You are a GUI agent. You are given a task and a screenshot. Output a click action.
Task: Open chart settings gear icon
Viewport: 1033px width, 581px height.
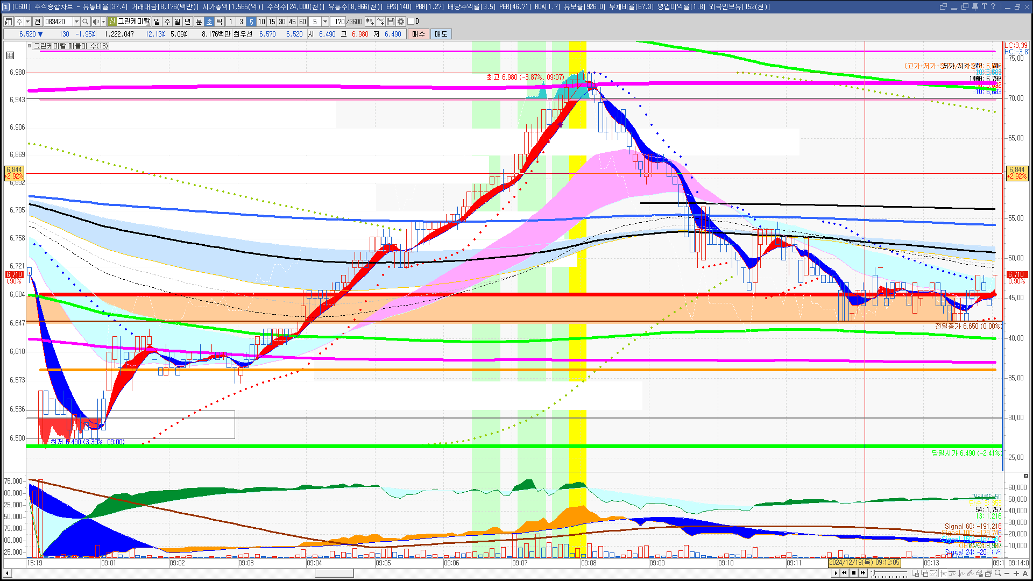(x=401, y=22)
